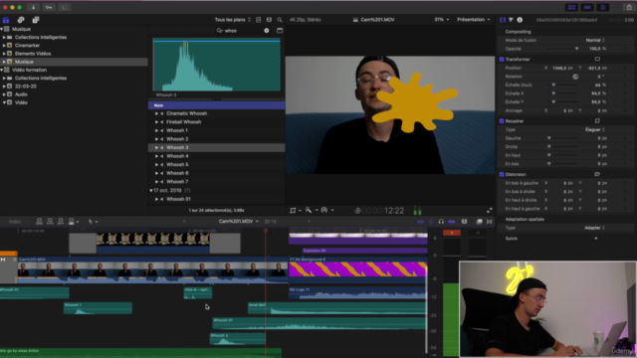Open clip appearance options in browser
Screen dimensions: 637x358
[x=269, y=20]
